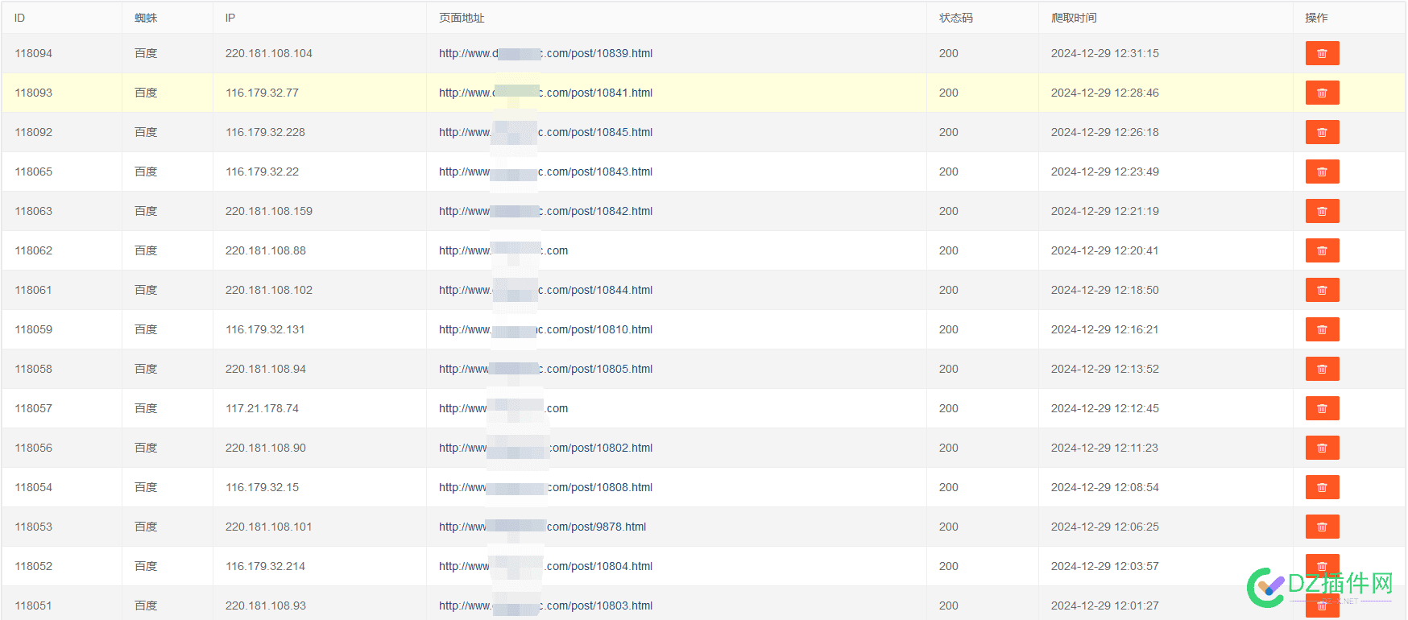The image size is (1408, 620).
Task: Click the DZ插件网 watermark logo
Action: 1320,586
